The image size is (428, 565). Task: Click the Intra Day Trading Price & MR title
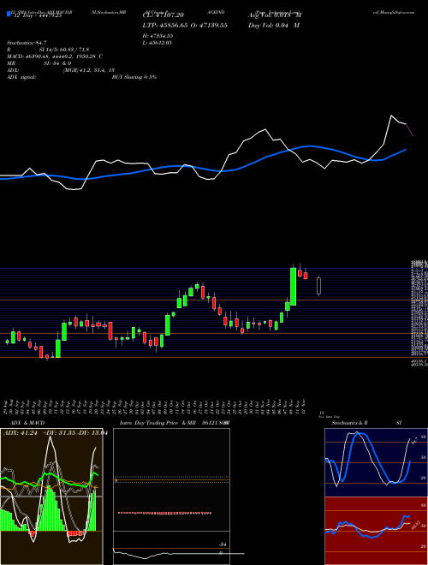[158, 423]
